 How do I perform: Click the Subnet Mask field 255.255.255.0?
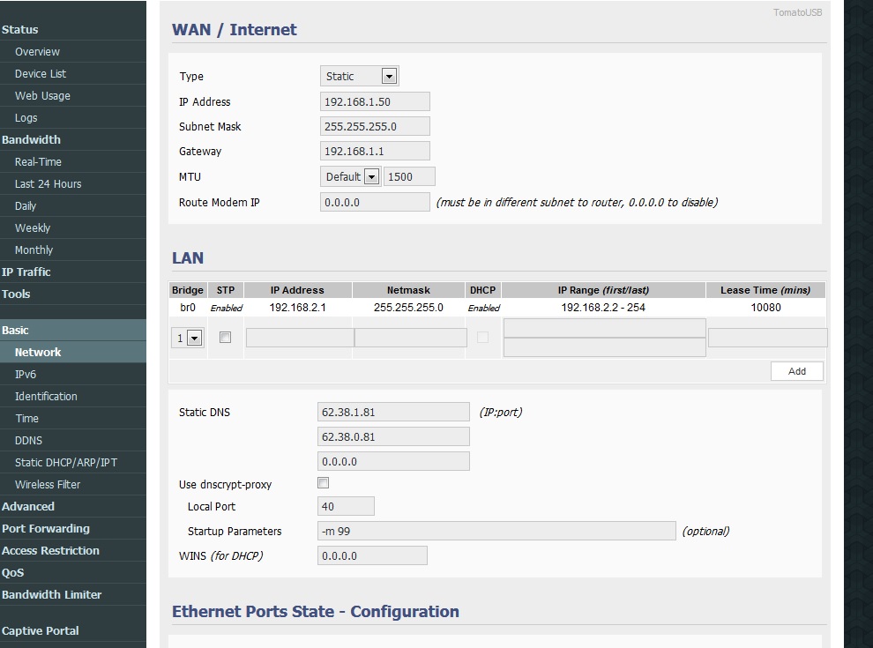375,126
